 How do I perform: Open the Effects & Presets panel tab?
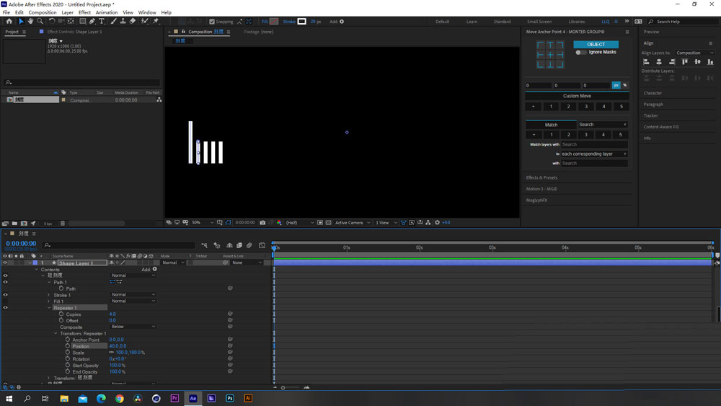[541, 177]
